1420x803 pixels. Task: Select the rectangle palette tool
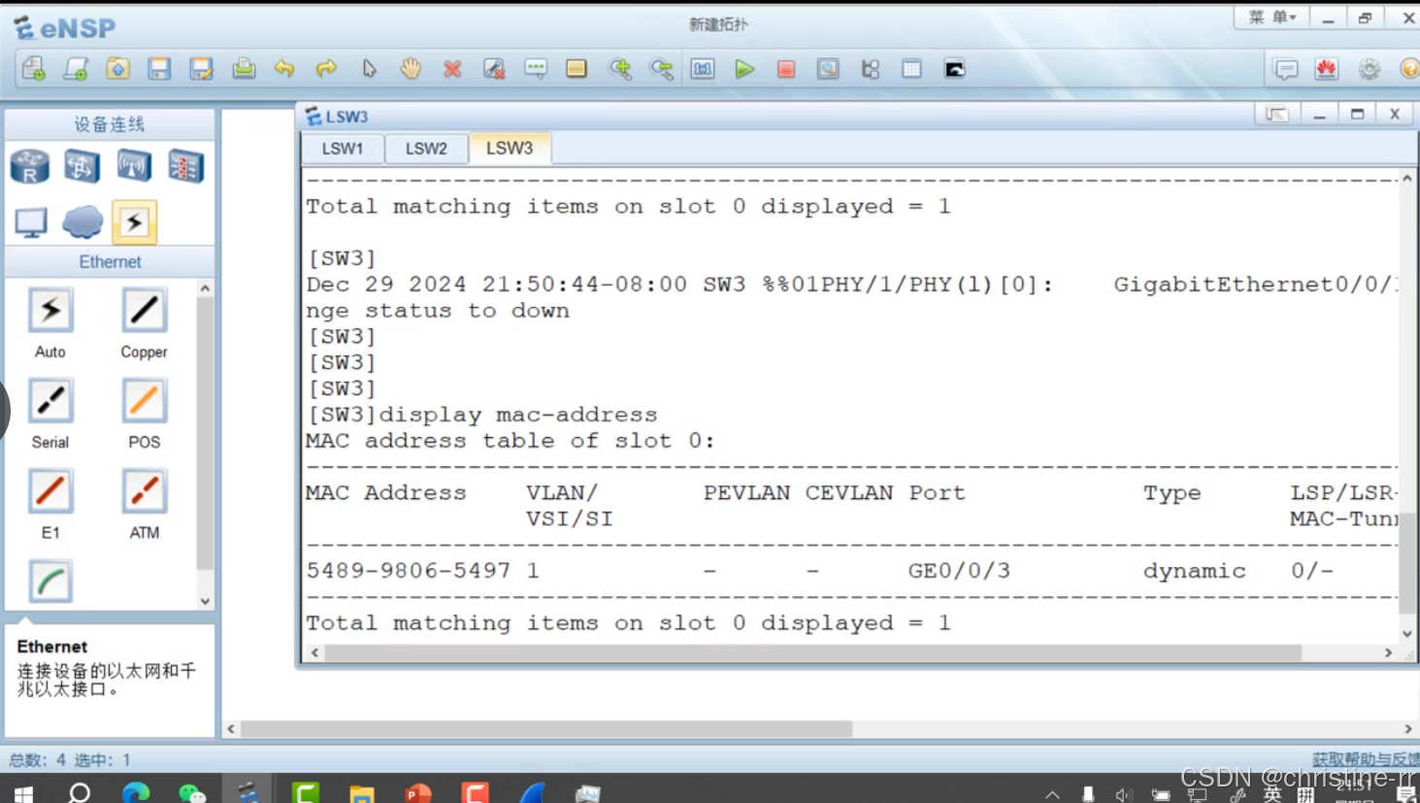pyautogui.click(x=577, y=69)
